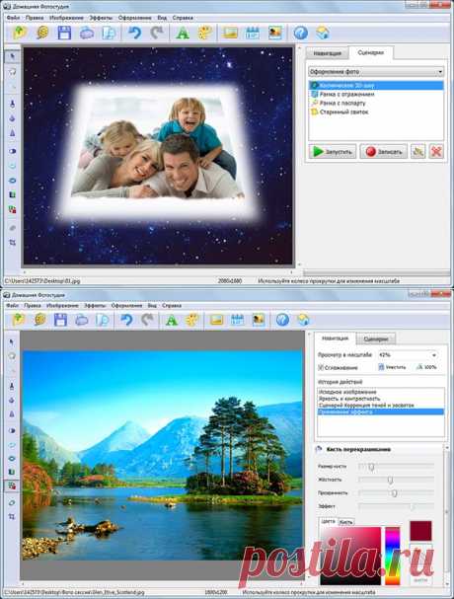Adjust Жесткость slider handle
Viewport: 454px width, 599px height.
point(390,480)
